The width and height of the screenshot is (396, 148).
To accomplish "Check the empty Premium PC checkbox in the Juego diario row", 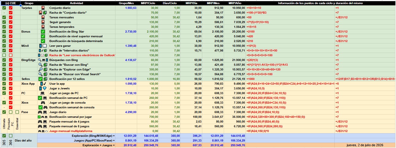I will [x=11, y=112].
